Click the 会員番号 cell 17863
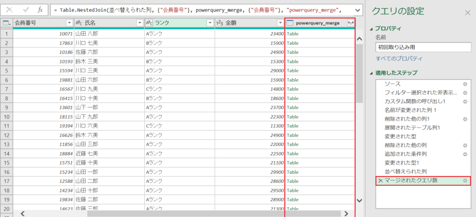The width and height of the screenshot is (476, 217). point(44,43)
